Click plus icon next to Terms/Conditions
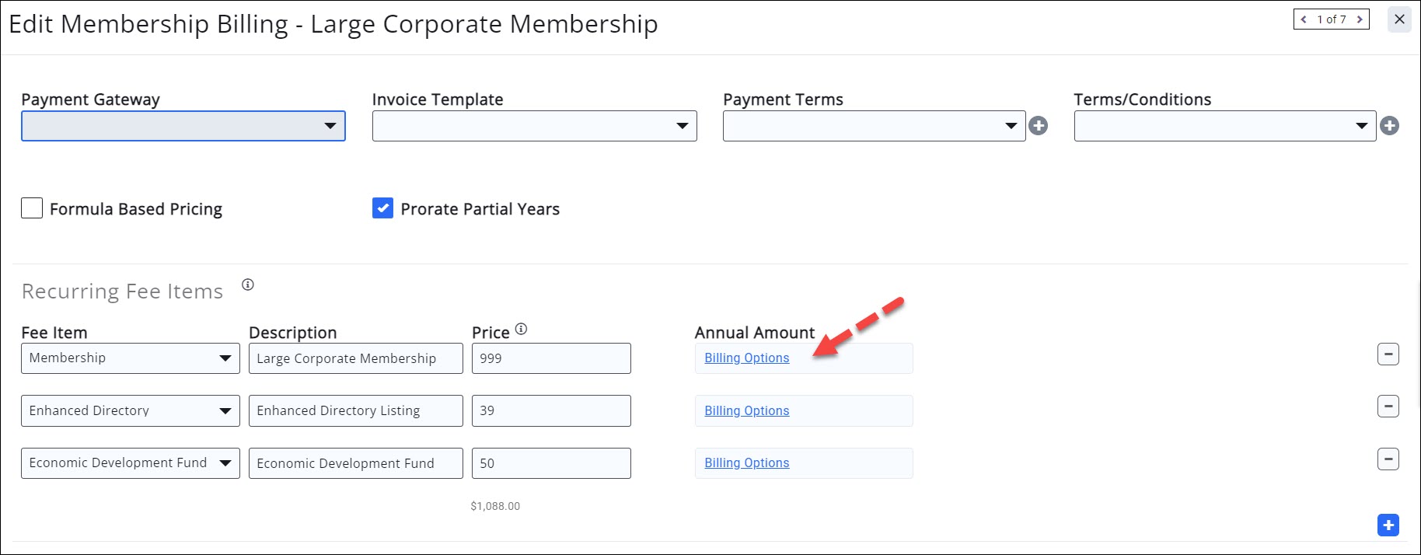The width and height of the screenshot is (1421, 555). (x=1389, y=126)
